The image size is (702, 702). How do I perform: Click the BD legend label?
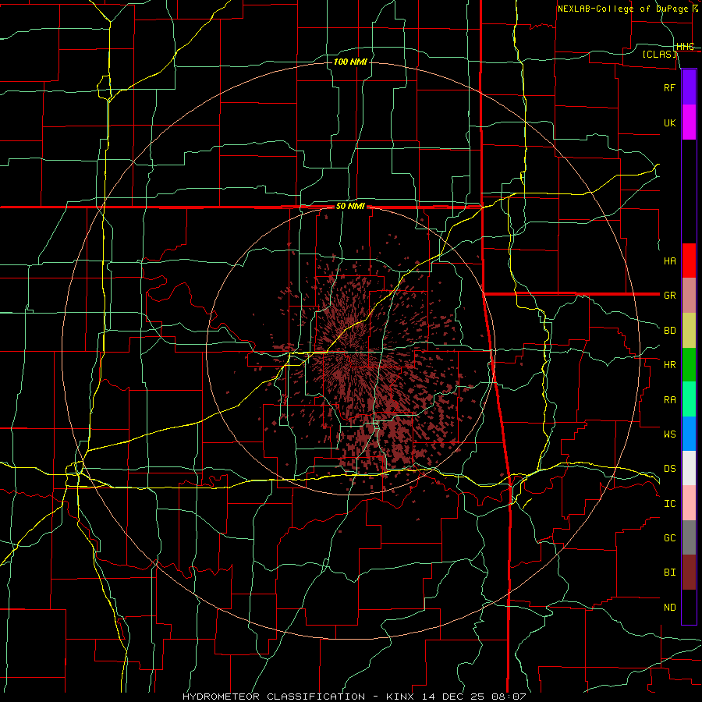coord(669,331)
